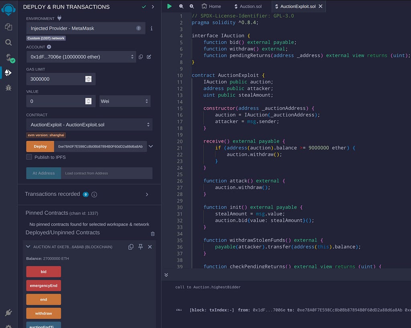Call the auctionEndTime blue button

pyautogui.click(x=43, y=325)
